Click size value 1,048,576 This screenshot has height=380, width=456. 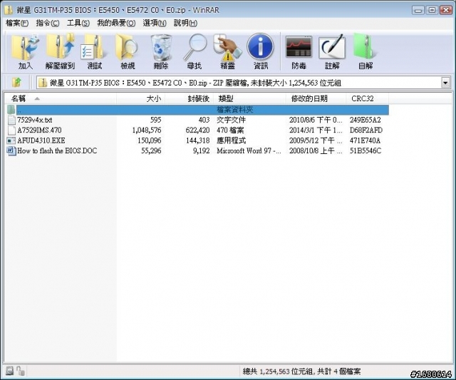click(x=147, y=130)
